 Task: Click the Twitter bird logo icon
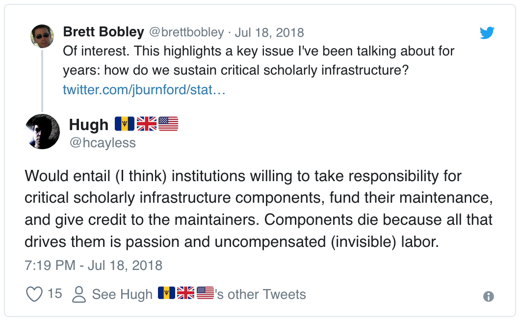tap(487, 33)
